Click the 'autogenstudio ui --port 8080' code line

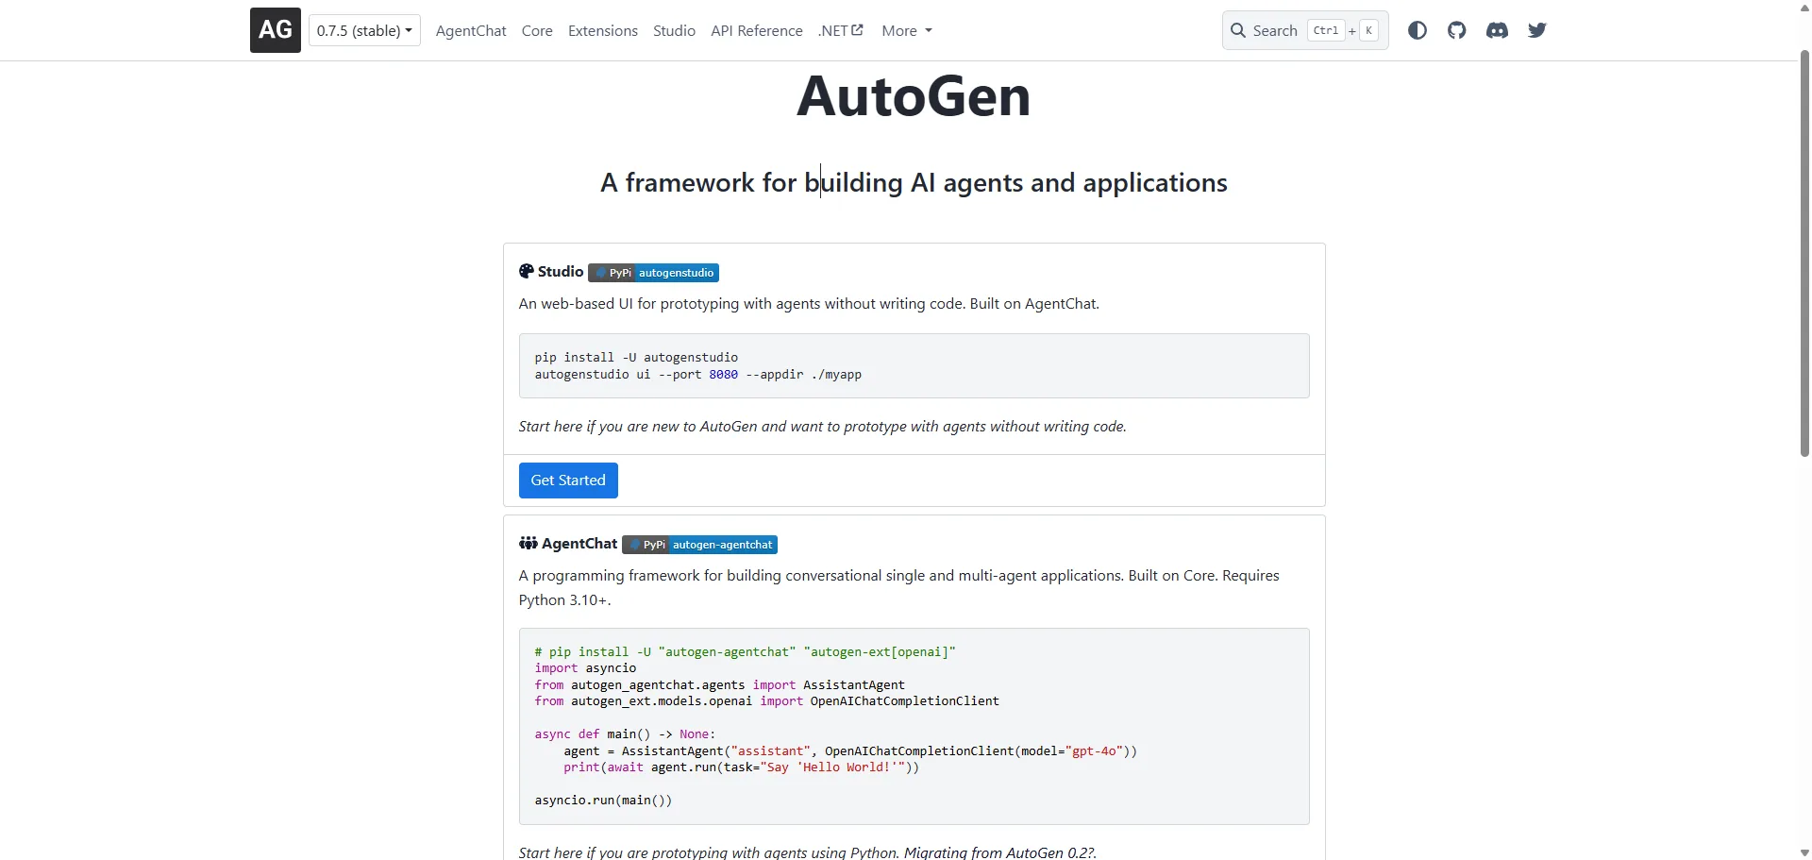click(697, 375)
